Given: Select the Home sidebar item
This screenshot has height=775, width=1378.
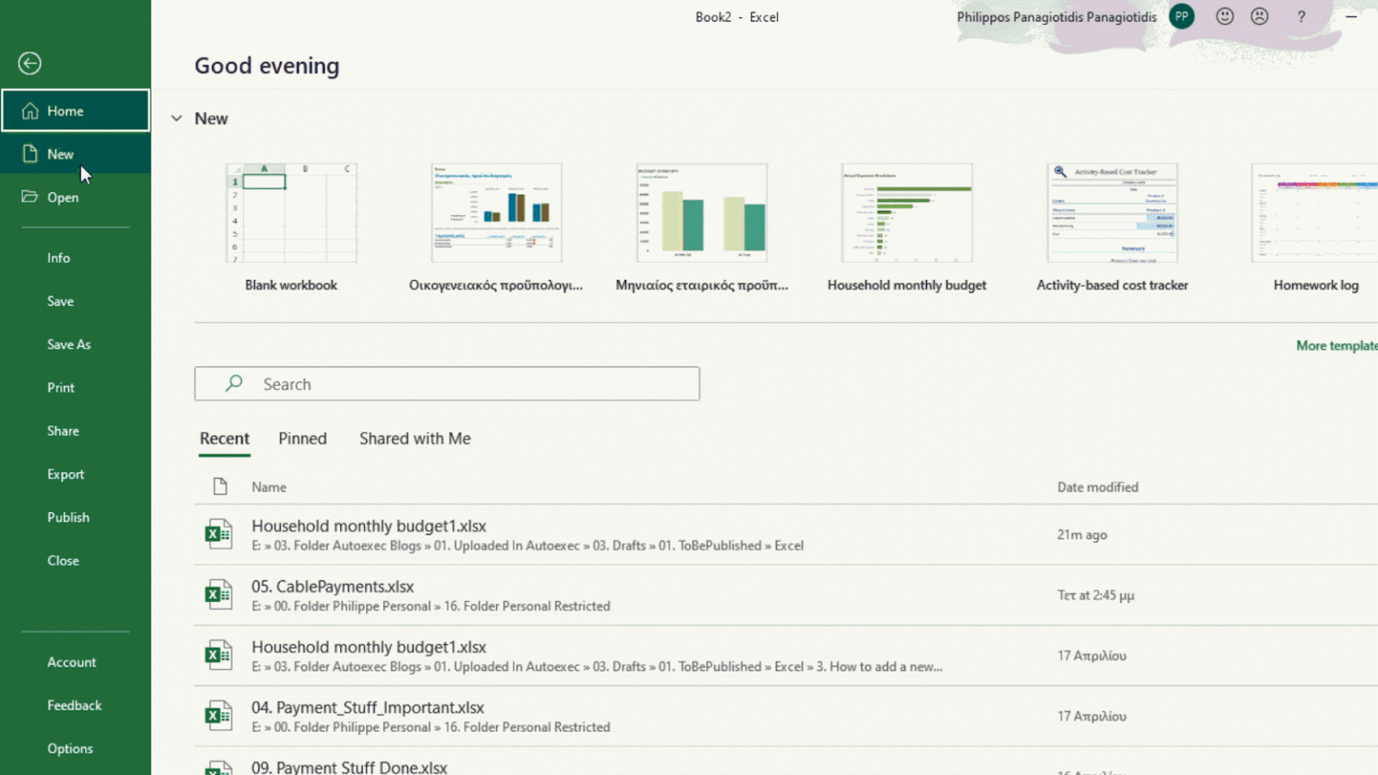Looking at the screenshot, I should click(x=64, y=110).
